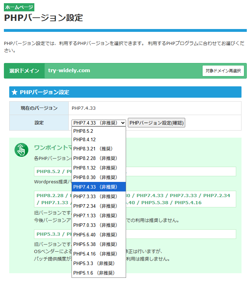Select PHP8.5.2 from the version list

coord(98,131)
